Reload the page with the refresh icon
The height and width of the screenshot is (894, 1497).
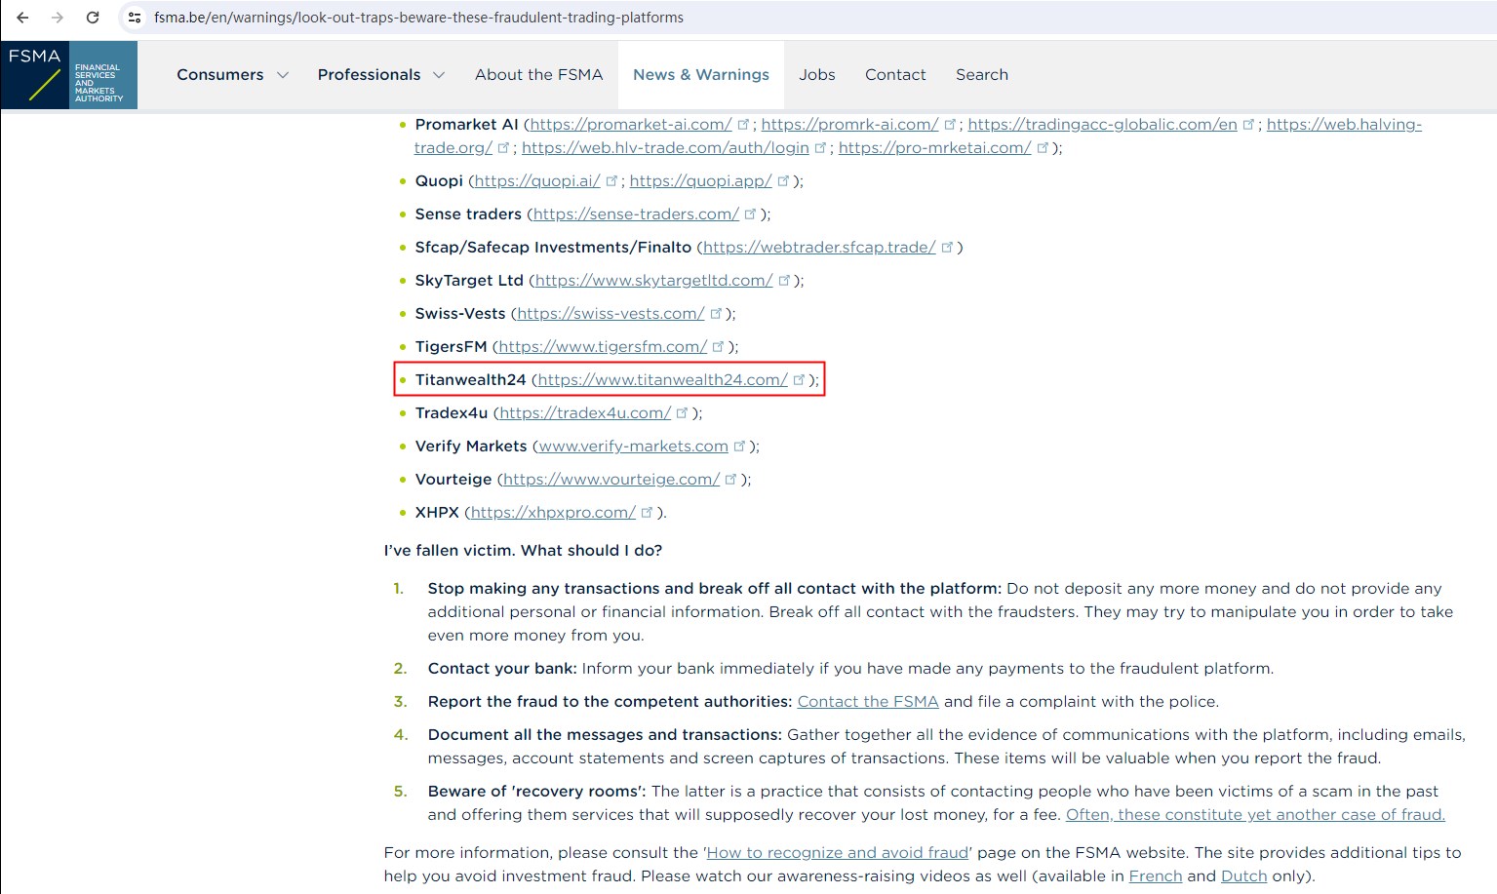[x=93, y=18]
